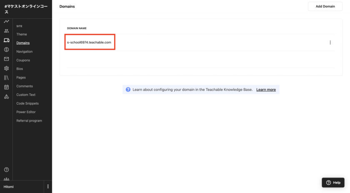Open Referral program page
Viewport: 350px width, 193px height.
(29, 120)
